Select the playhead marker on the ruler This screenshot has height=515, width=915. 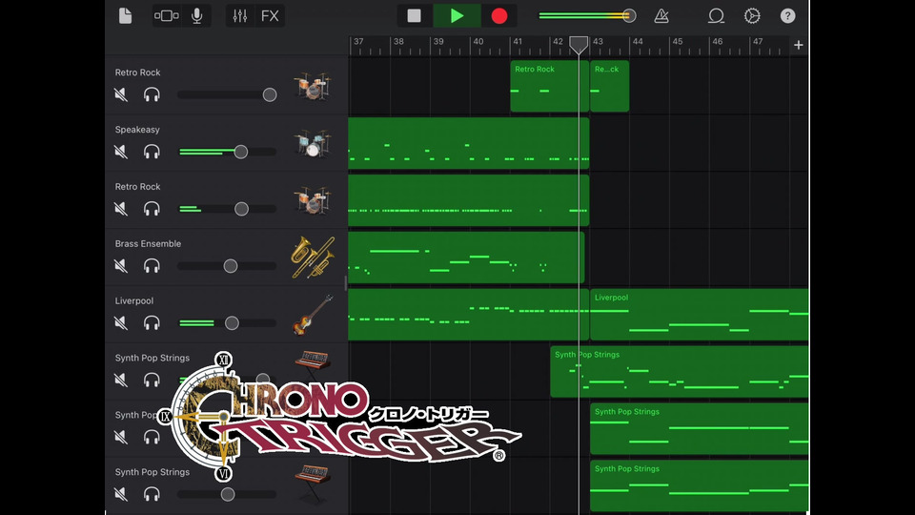pyautogui.click(x=579, y=45)
